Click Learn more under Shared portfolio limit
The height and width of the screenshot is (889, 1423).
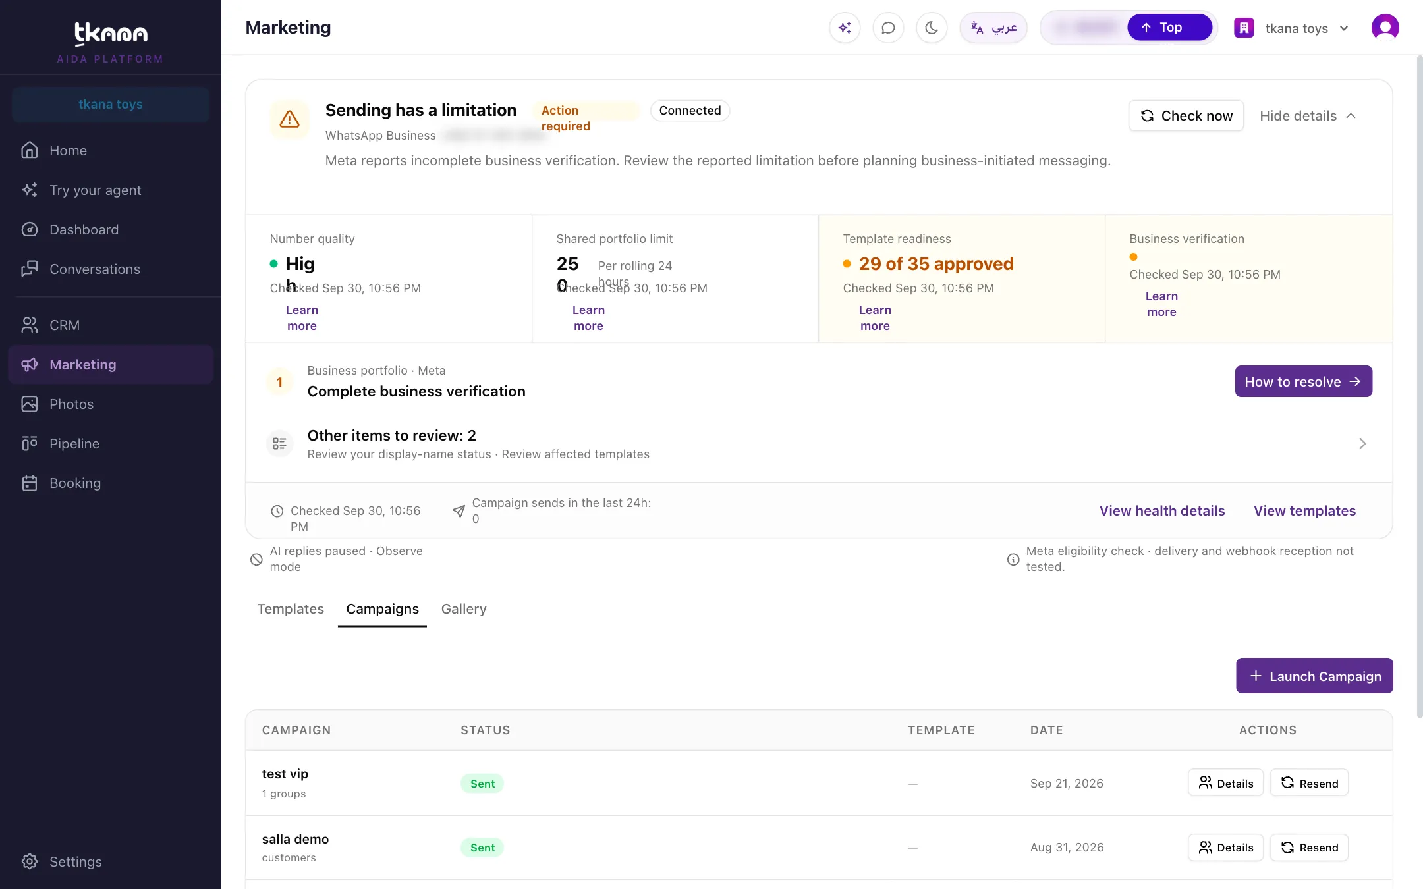click(588, 318)
